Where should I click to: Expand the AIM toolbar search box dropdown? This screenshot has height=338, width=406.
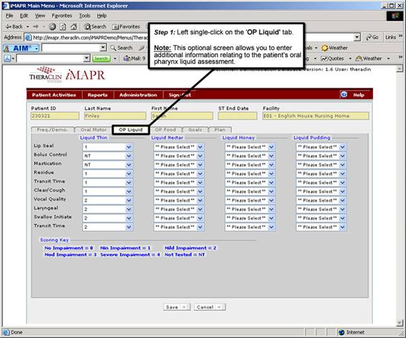pos(103,48)
